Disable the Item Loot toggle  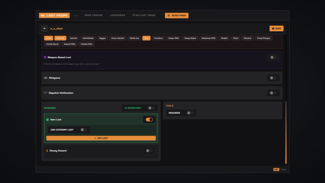pyautogui.click(x=149, y=120)
